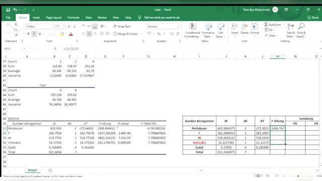This screenshot has width=322, height=181.
Task: Click the insert function fx icon
Action: tap(55, 49)
